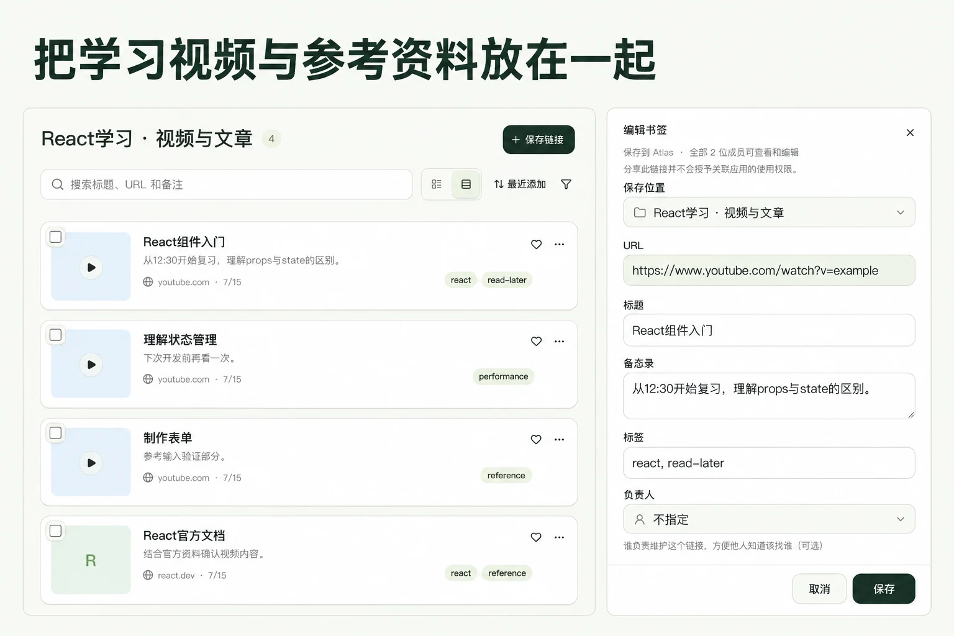Switch to compact list view
This screenshot has height=636, width=954.
437,184
